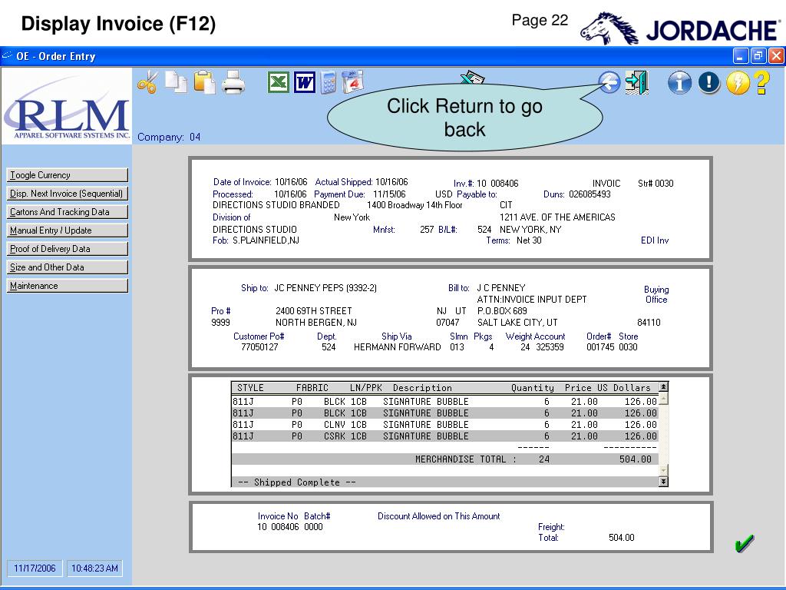
Task: Open the calendar icon
Action: [x=353, y=82]
